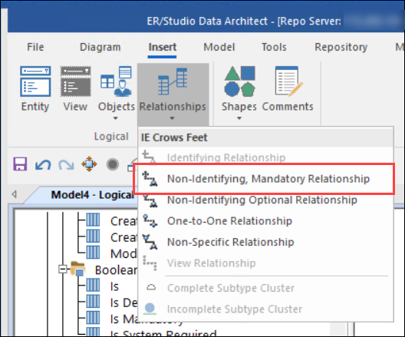The image size is (405, 337).
Task: Click the Non-Identifying Mandatory Relationship icon
Action: click(x=150, y=179)
